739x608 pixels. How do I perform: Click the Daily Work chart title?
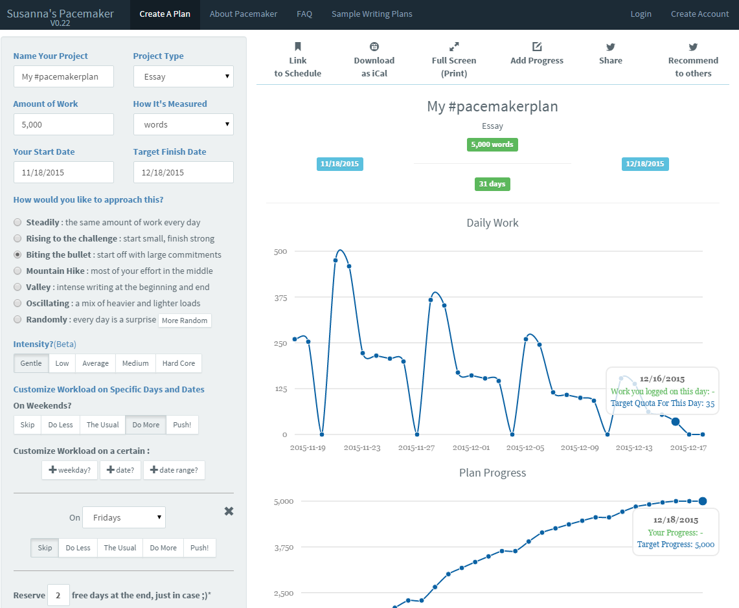point(492,223)
